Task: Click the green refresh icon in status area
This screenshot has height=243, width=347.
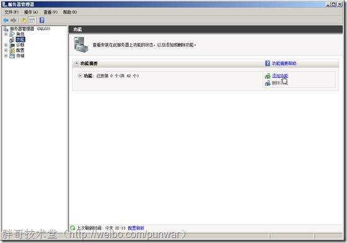Action: point(73,227)
